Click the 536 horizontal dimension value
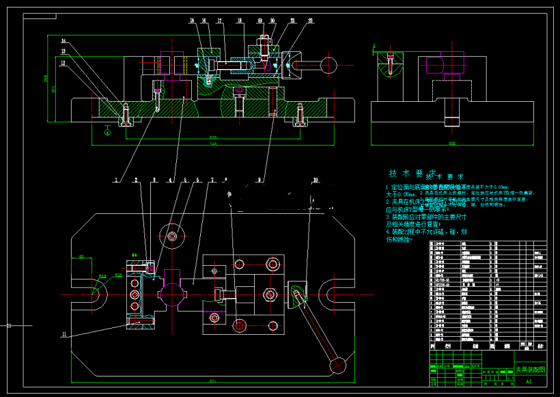Image resolution: width=560 pixels, height=397 pixels. pos(213,137)
